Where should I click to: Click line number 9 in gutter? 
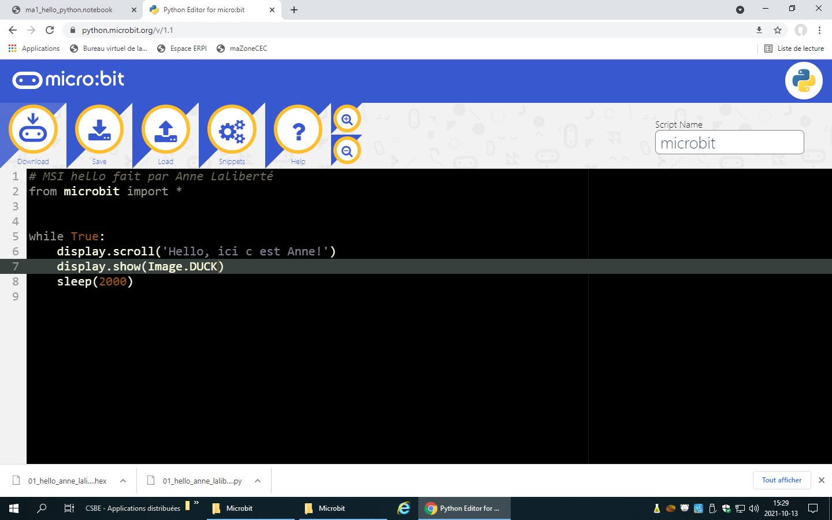[16, 296]
